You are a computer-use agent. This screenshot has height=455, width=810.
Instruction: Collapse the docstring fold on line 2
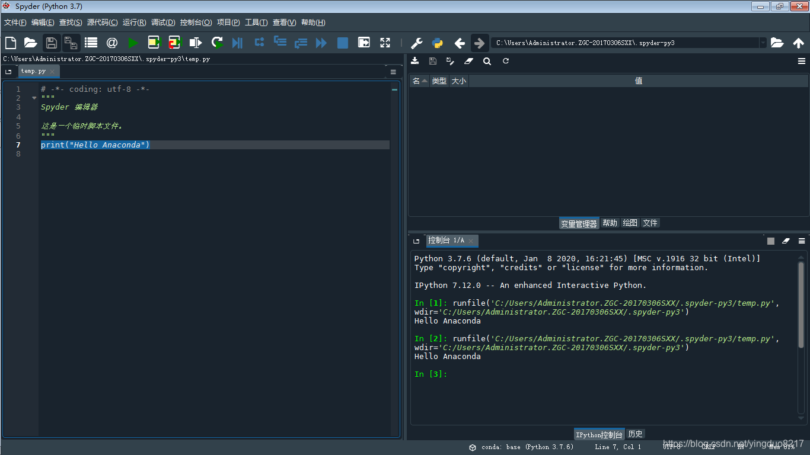click(x=34, y=98)
